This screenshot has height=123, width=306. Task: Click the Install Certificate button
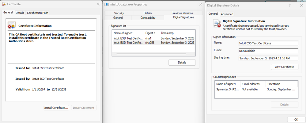(56, 108)
